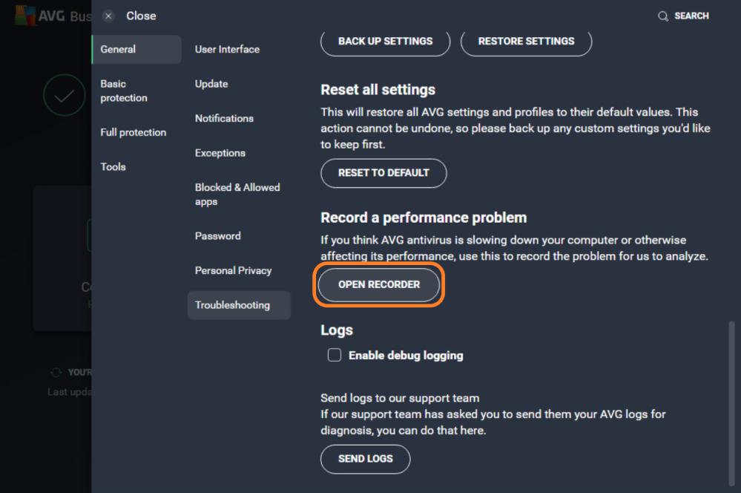Click the AVG logo
Image resolution: width=741 pixels, height=493 pixels.
[26, 16]
